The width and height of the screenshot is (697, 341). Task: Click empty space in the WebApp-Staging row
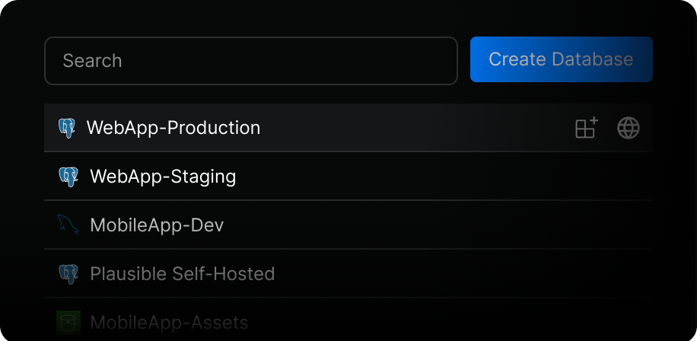pyautogui.click(x=444, y=177)
